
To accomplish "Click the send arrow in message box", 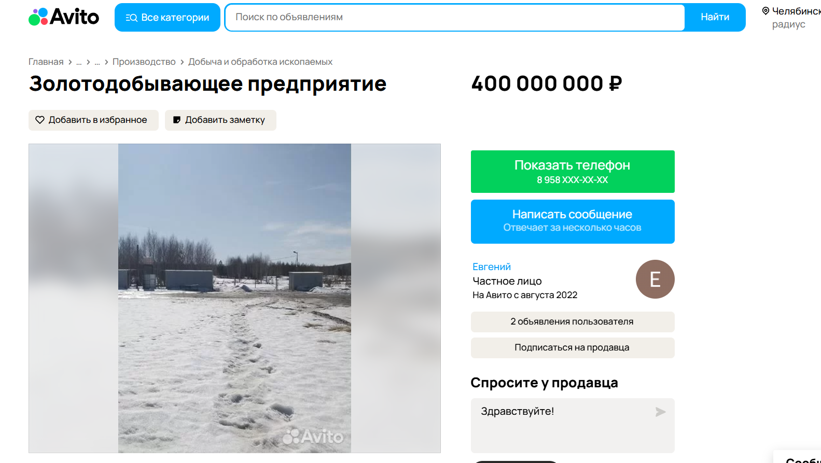I will [660, 412].
